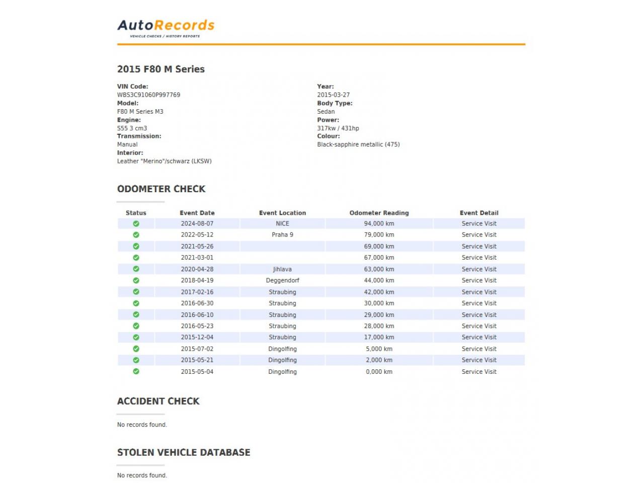Click the STOLEN VEHICLE DATABASE heading

pos(184,452)
